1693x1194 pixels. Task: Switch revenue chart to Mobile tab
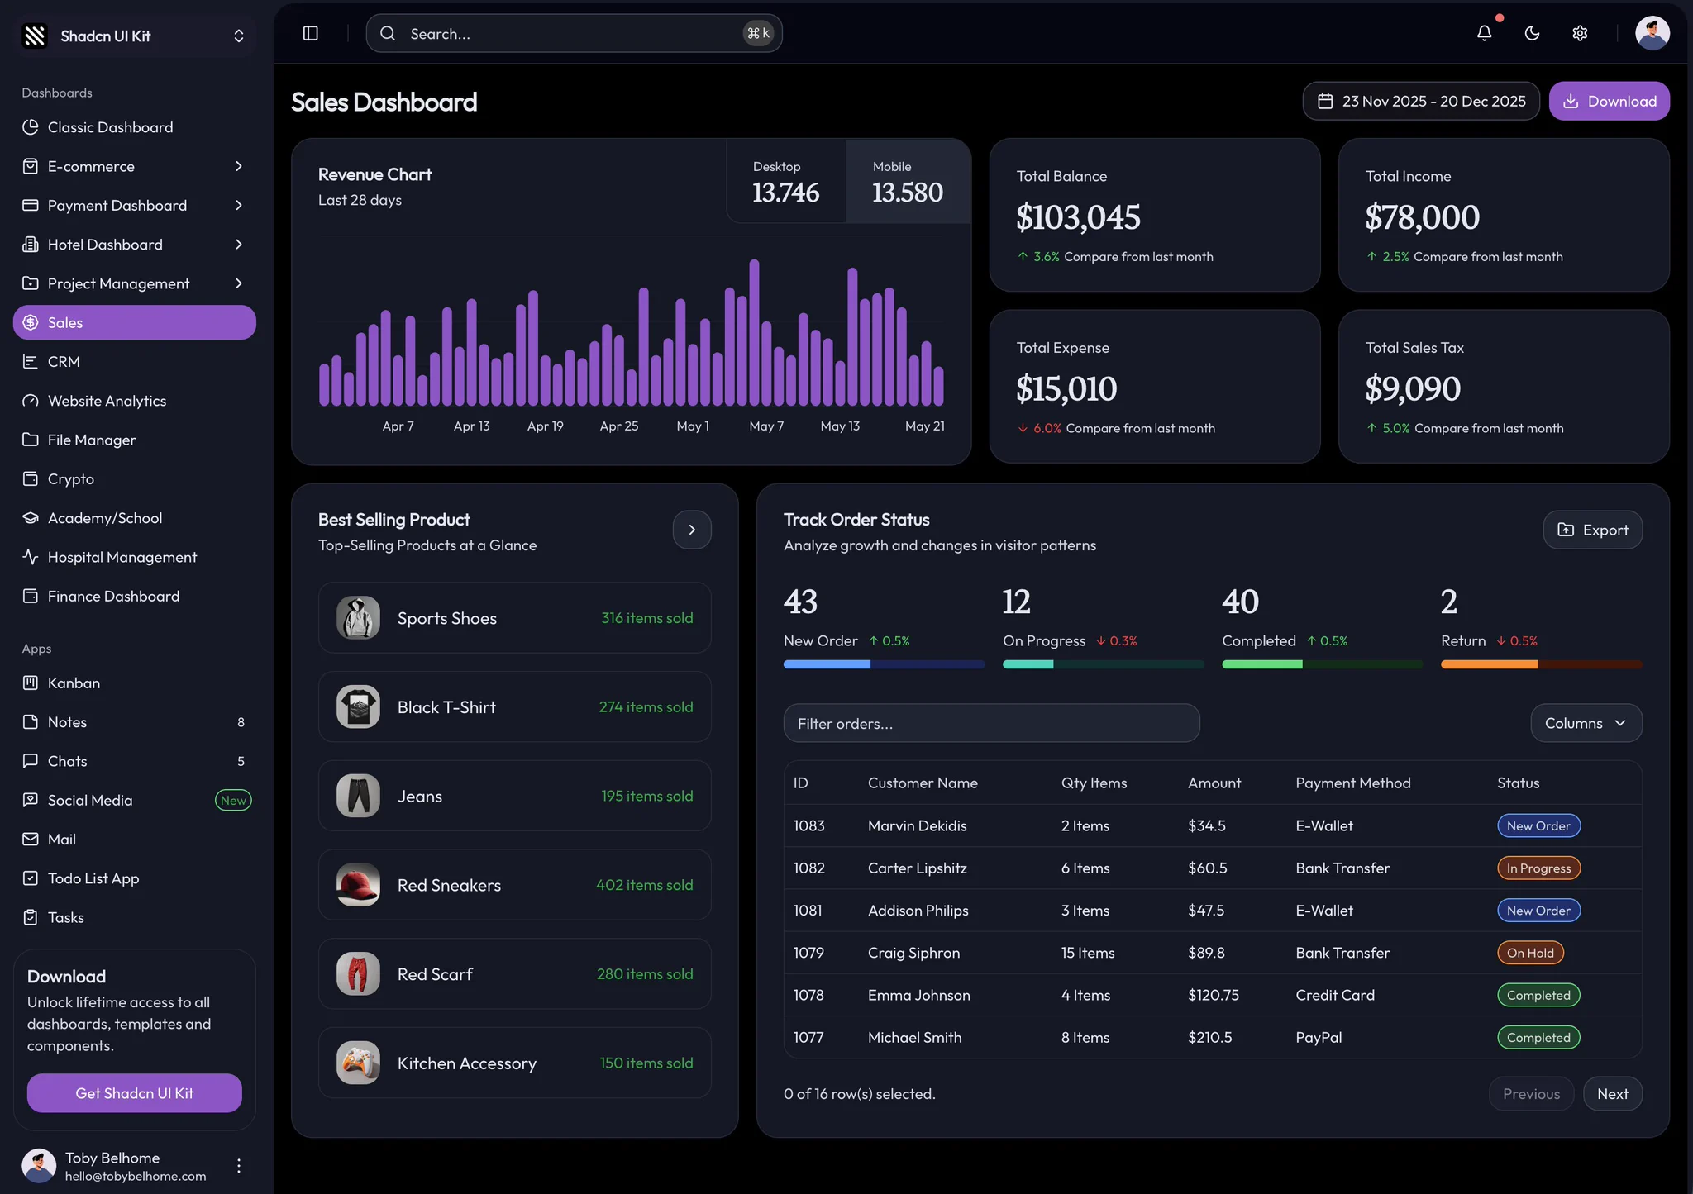pyautogui.click(x=907, y=182)
